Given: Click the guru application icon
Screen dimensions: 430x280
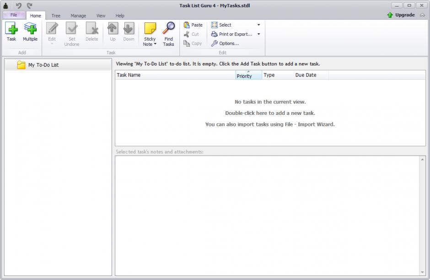Looking at the screenshot, I should (x=5, y=5).
